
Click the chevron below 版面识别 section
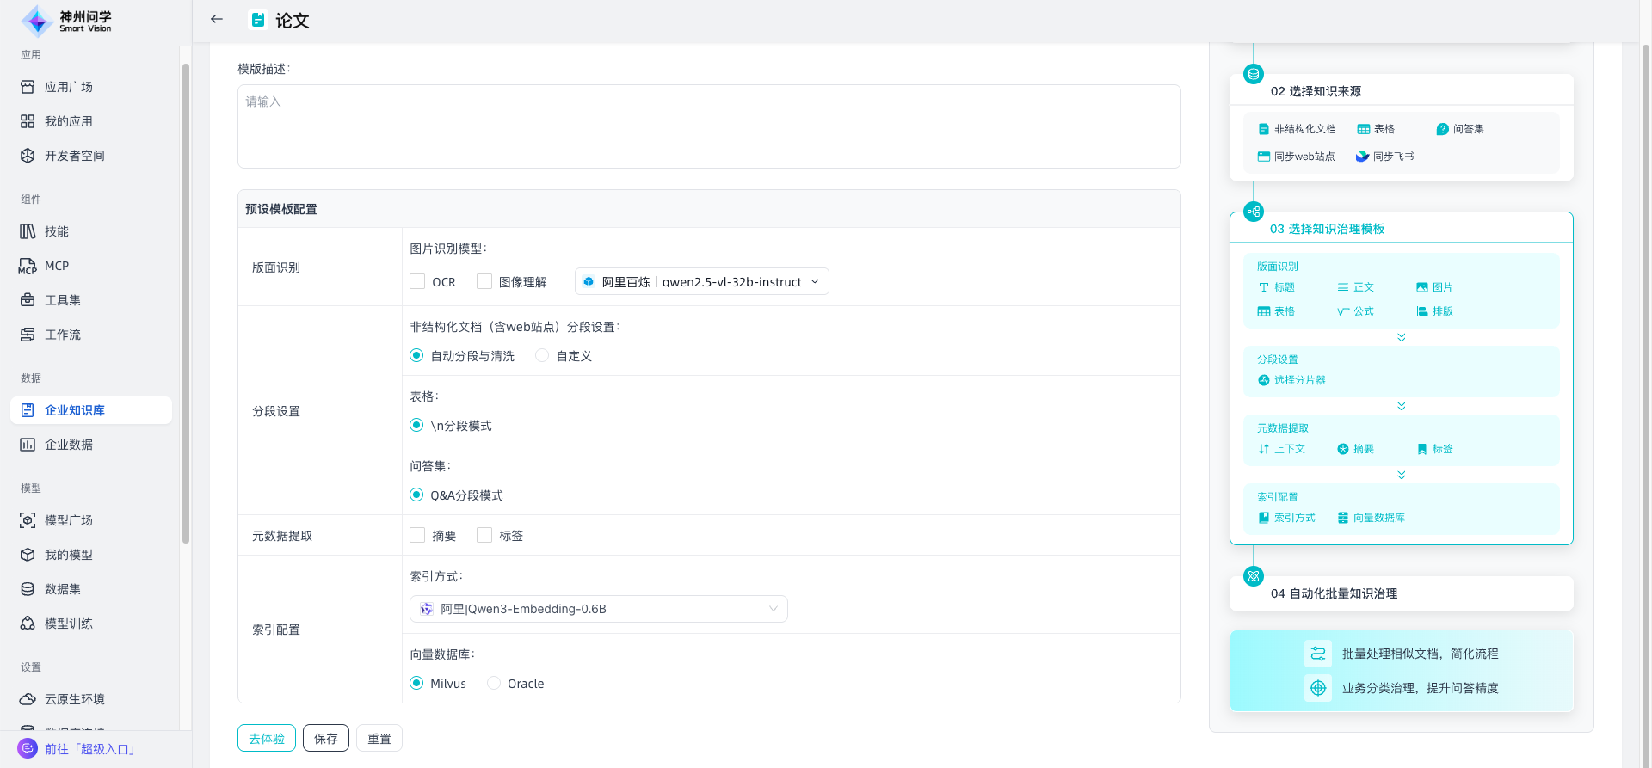pyautogui.click(x=1401, y=337)
